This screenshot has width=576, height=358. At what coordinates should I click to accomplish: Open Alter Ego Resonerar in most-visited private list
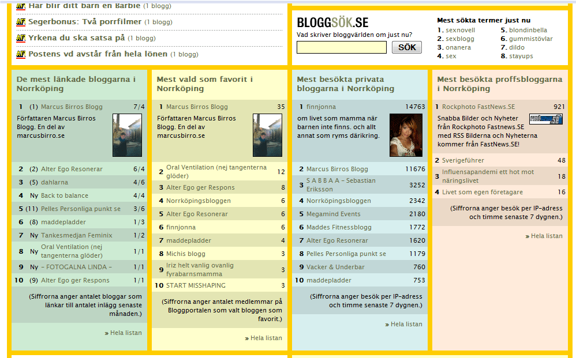point(337,240)
